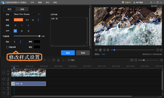
Task: Click the preview volume speaker icon
Action: coord(157,50)
